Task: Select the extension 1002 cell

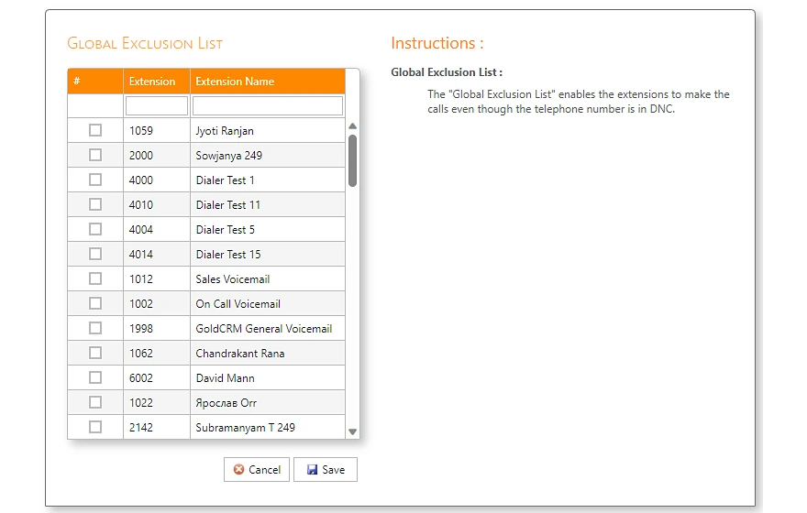Action: click(157, 304)
